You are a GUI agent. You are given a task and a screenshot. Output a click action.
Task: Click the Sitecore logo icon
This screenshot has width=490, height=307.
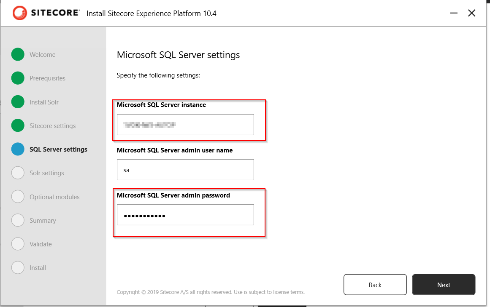(20, 13)
